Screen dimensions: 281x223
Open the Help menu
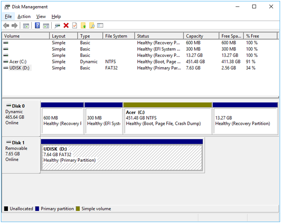point(56,16)
